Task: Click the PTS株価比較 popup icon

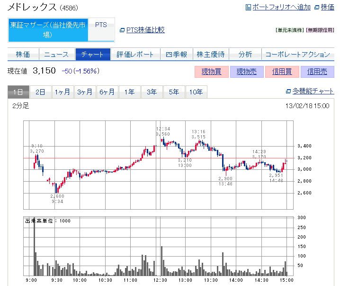Action: [x=122, y=30]
